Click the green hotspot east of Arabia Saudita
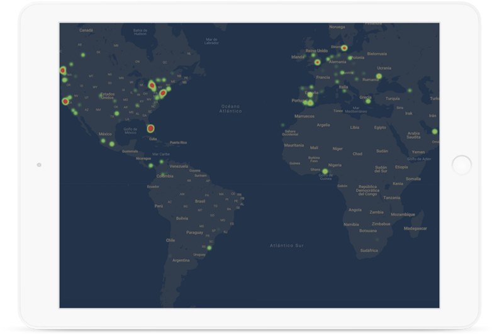492x334 pixels. click(x=434, y=131)
